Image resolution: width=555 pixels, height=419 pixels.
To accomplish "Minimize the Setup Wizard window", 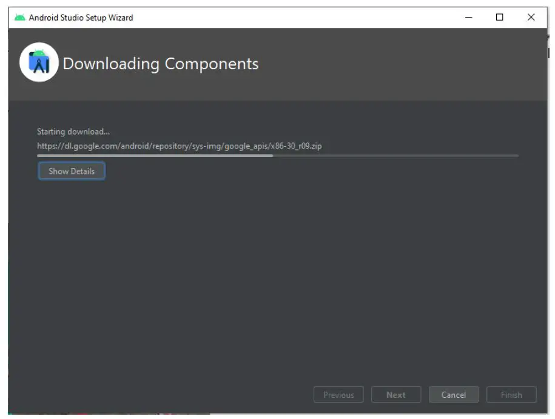I will [x=469, y=17].
